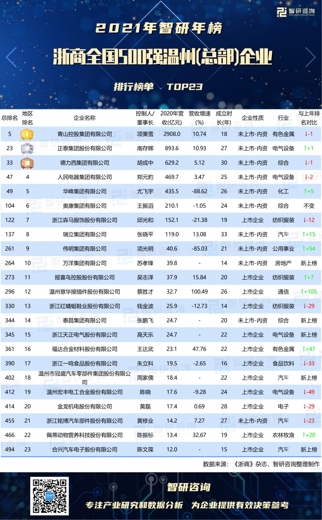This screenshot has width=322, height=520.
Task: Click industry 食品饮料
Action: [x=283, y=363]
